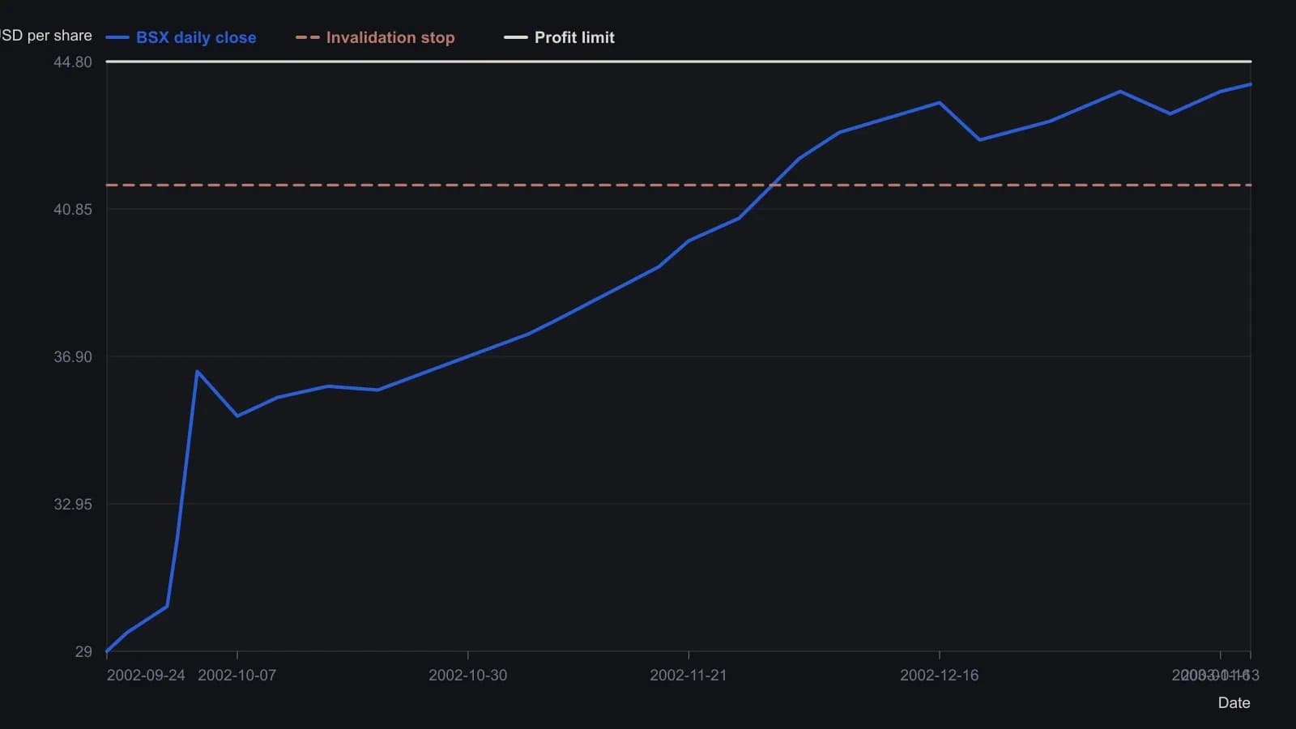
Task: Click the early October price spike peak
Action: coord(198,372)
